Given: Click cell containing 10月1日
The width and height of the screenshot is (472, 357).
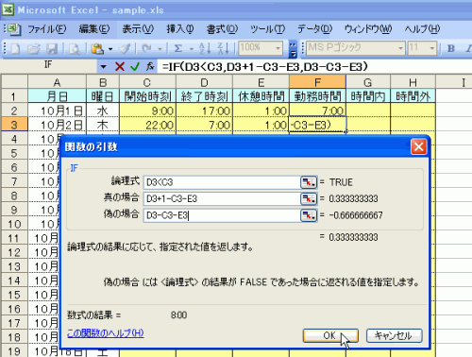Looking at the screenshot, I should 57,110.
